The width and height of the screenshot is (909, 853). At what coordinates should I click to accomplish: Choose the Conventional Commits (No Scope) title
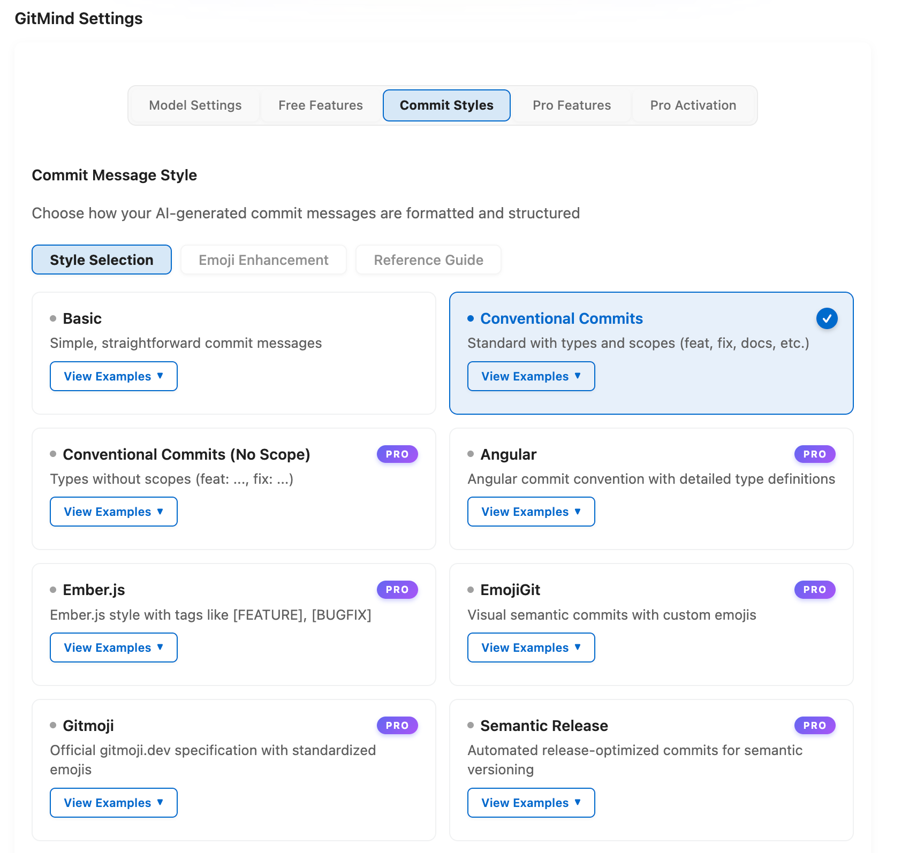[x=186, y=454]
